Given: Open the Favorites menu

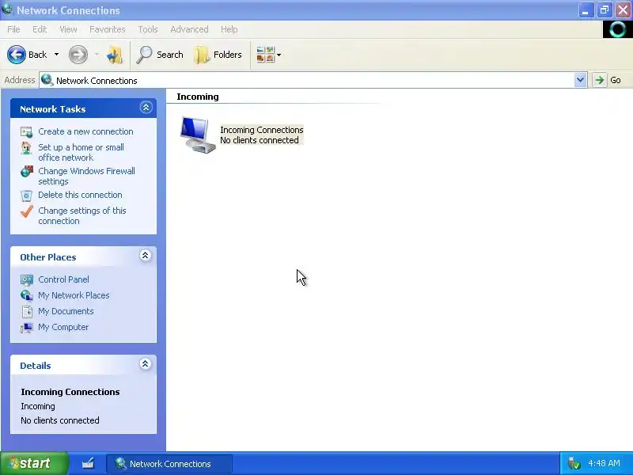Looking at the screenshot, I should click(108, 29).
